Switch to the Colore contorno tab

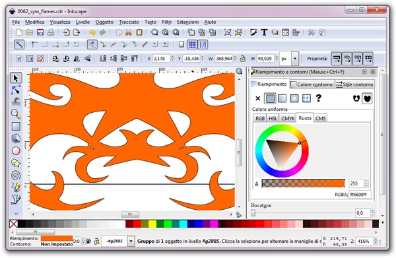[x=312, y=84]
